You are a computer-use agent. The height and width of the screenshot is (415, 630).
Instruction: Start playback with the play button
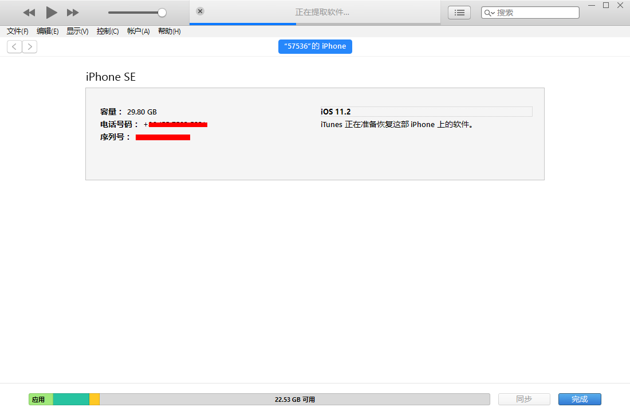pos(52,13)
